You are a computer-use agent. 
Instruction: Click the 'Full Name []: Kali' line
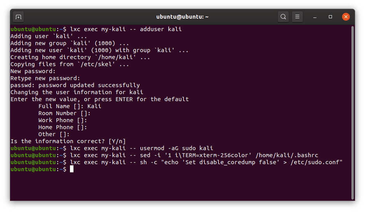70,106
